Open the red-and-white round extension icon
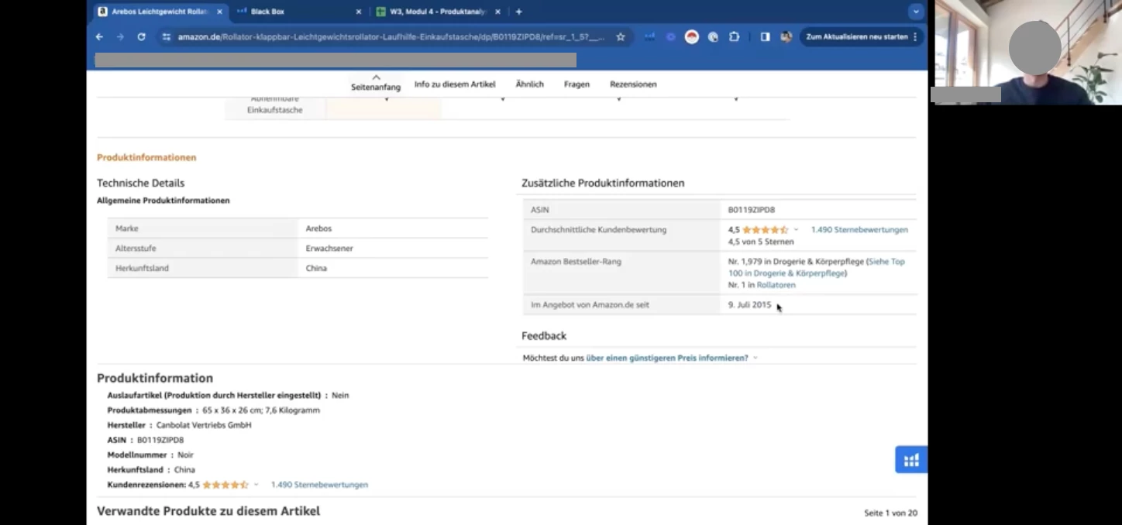The width and height of the screenshot is (1122, 525). click(692, 36)
